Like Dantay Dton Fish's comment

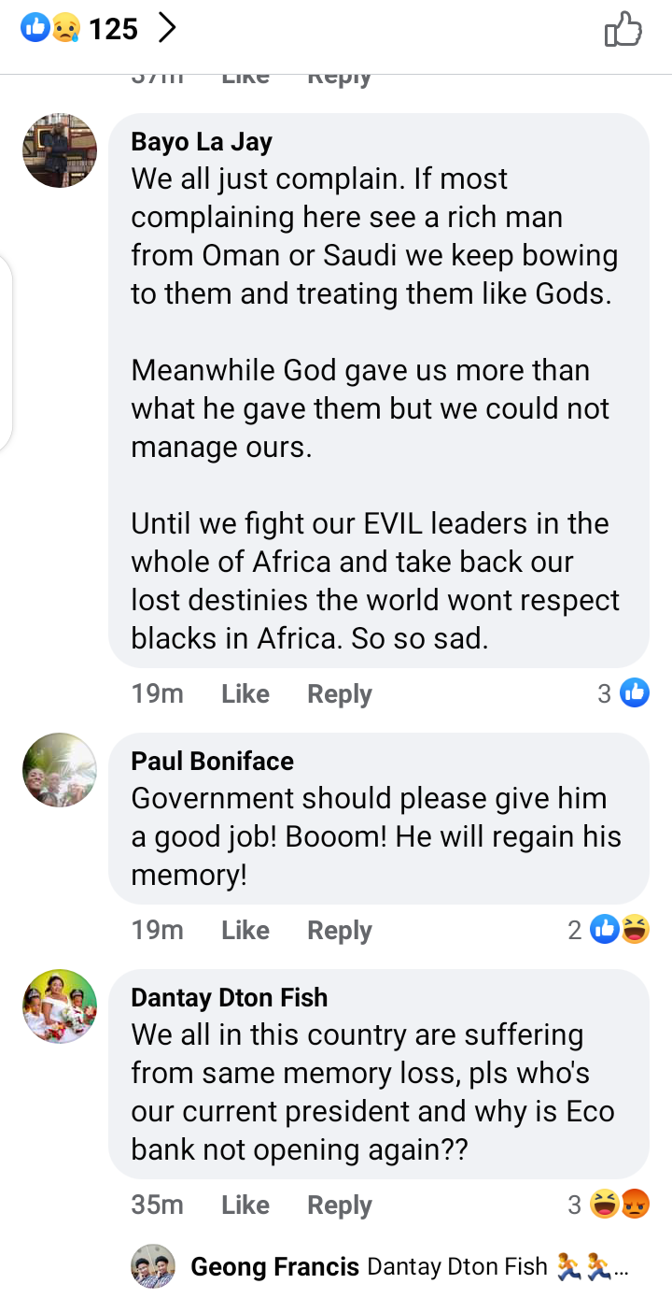(x=245, y=1205)
